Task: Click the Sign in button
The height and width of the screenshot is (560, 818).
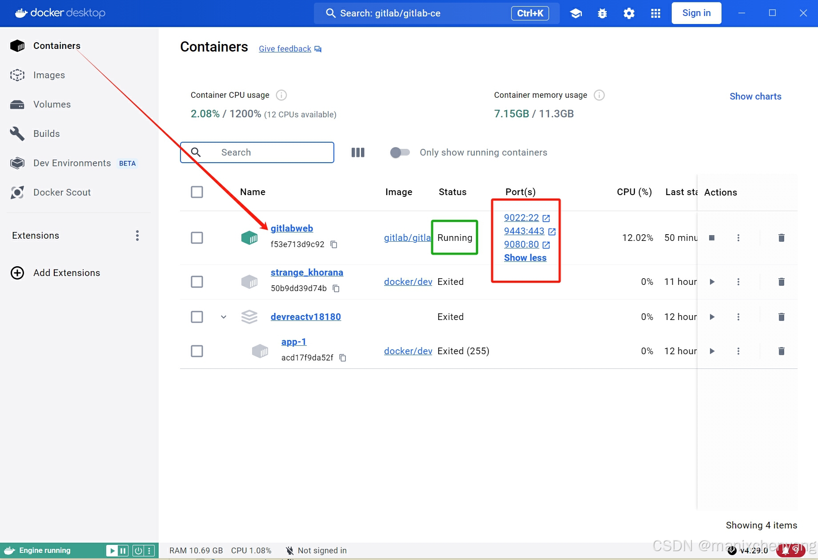Action: click(x=696, y=13)
